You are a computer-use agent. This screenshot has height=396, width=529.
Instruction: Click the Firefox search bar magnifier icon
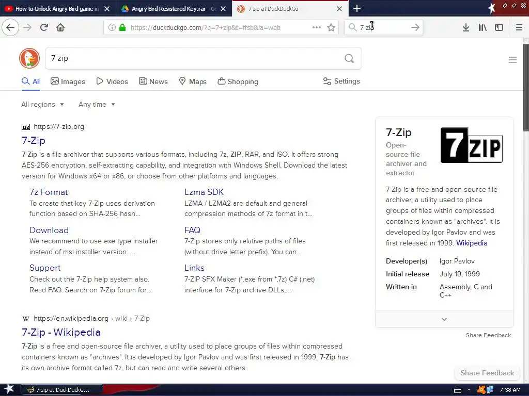(x=352, y=27)
